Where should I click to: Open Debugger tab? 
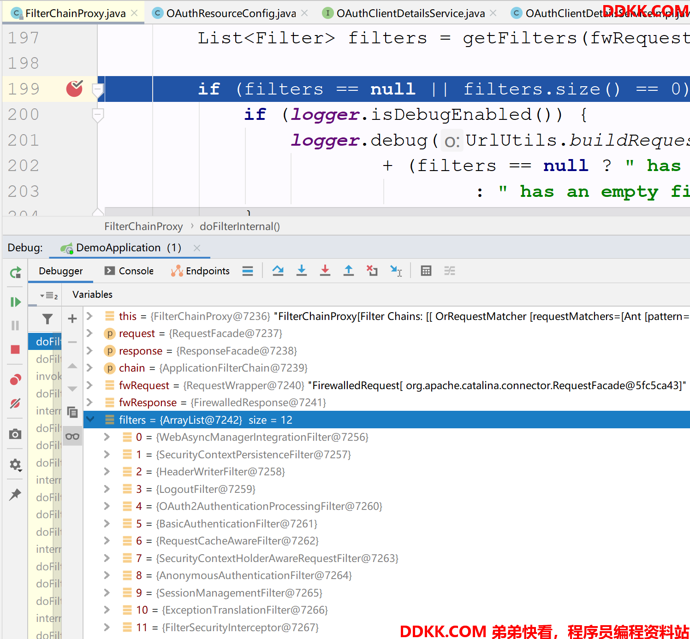(61, 271)
